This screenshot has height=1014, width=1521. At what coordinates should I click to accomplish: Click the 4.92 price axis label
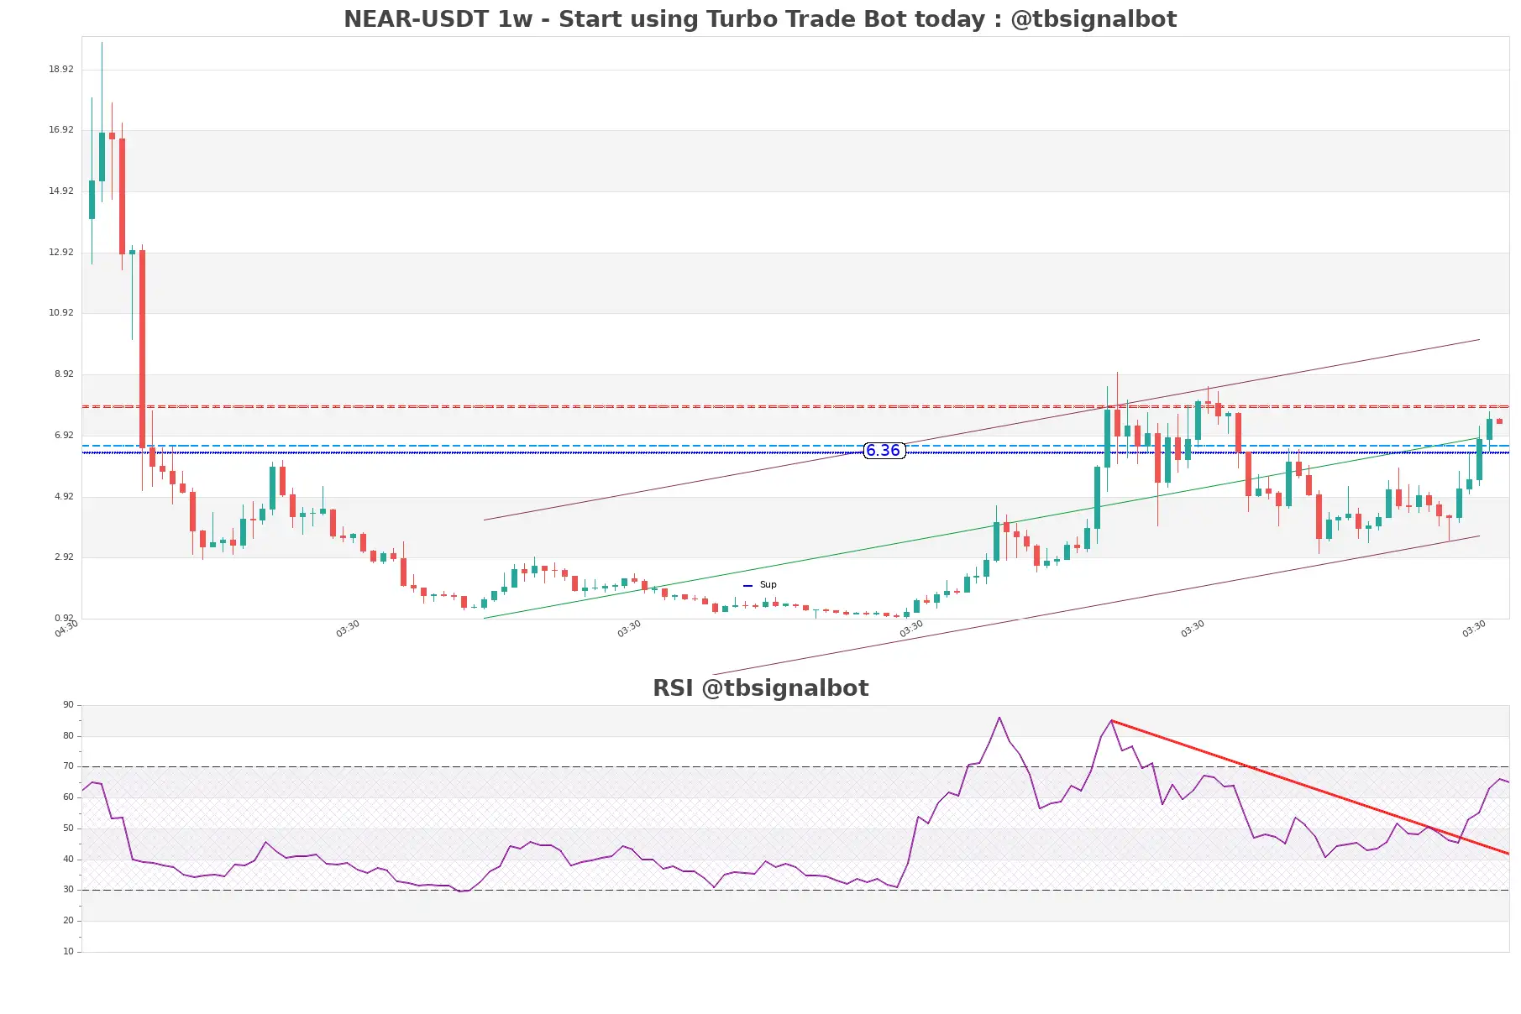64,497
